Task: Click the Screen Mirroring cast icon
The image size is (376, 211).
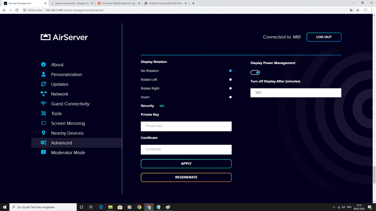Action: click(x=43, y=123)
